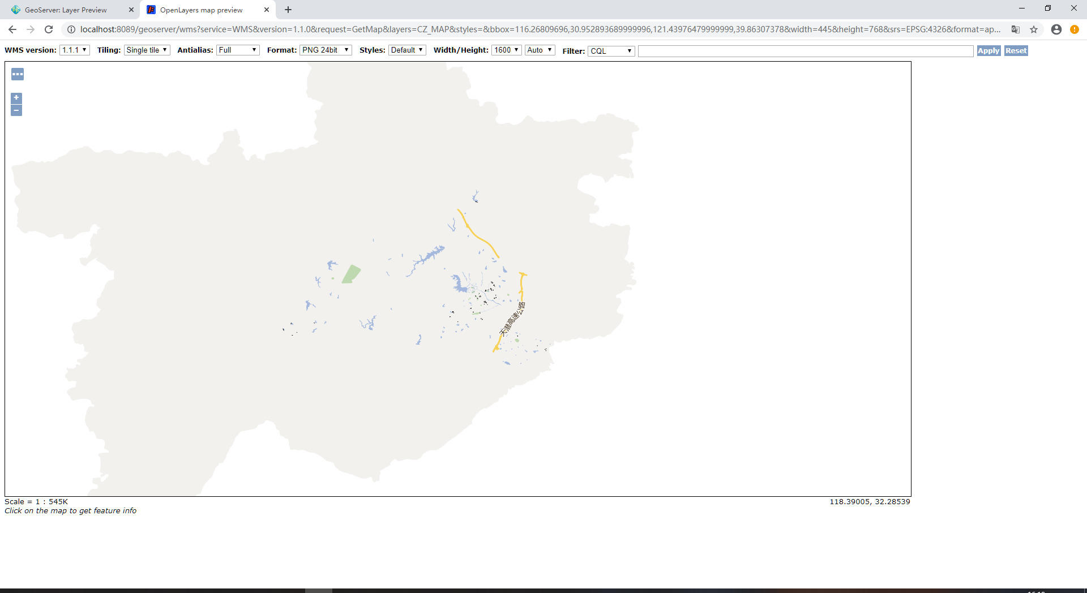The width and height of the screenshot is (1087, 593).
Task: Zoom out on the map with the minus button
Action: pyautogui.click(x=16, y=110)
